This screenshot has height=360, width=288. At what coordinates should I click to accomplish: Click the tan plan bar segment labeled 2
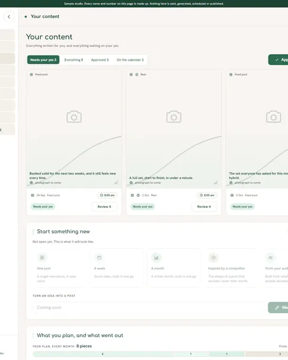click(x=266, y=354)
